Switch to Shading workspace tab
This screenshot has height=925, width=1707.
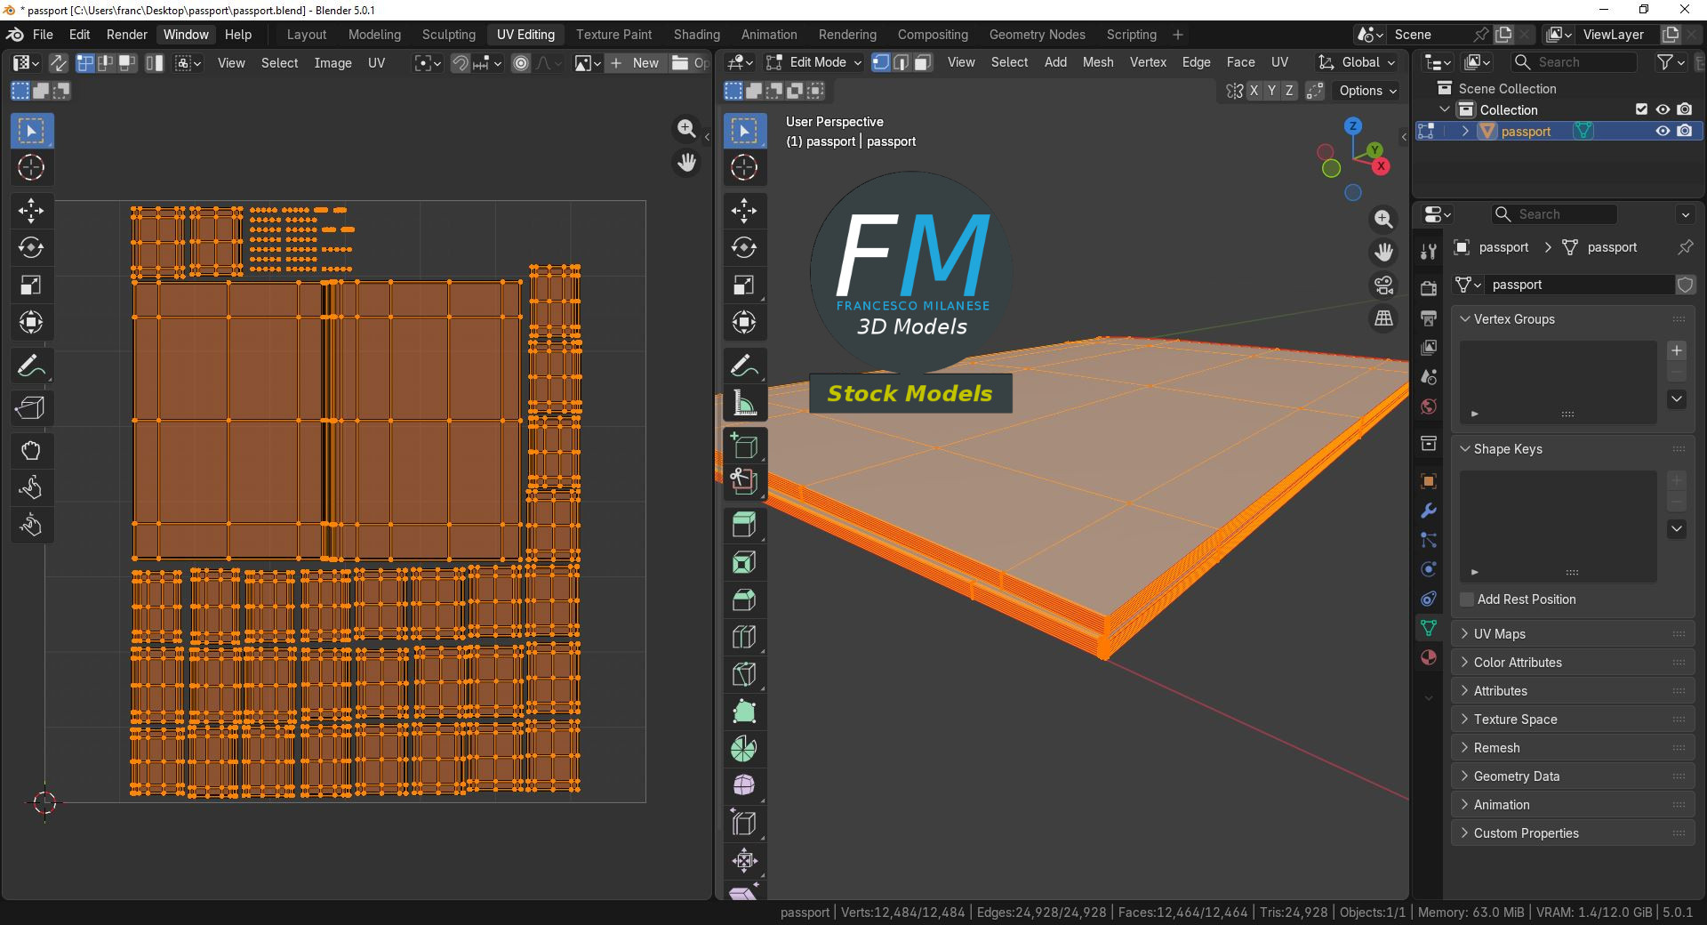coord(696,35)
